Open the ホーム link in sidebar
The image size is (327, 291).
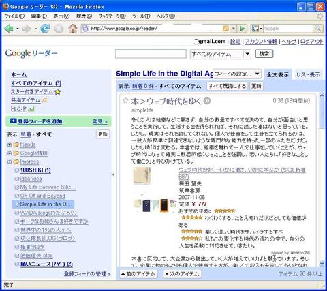point(19,75)
